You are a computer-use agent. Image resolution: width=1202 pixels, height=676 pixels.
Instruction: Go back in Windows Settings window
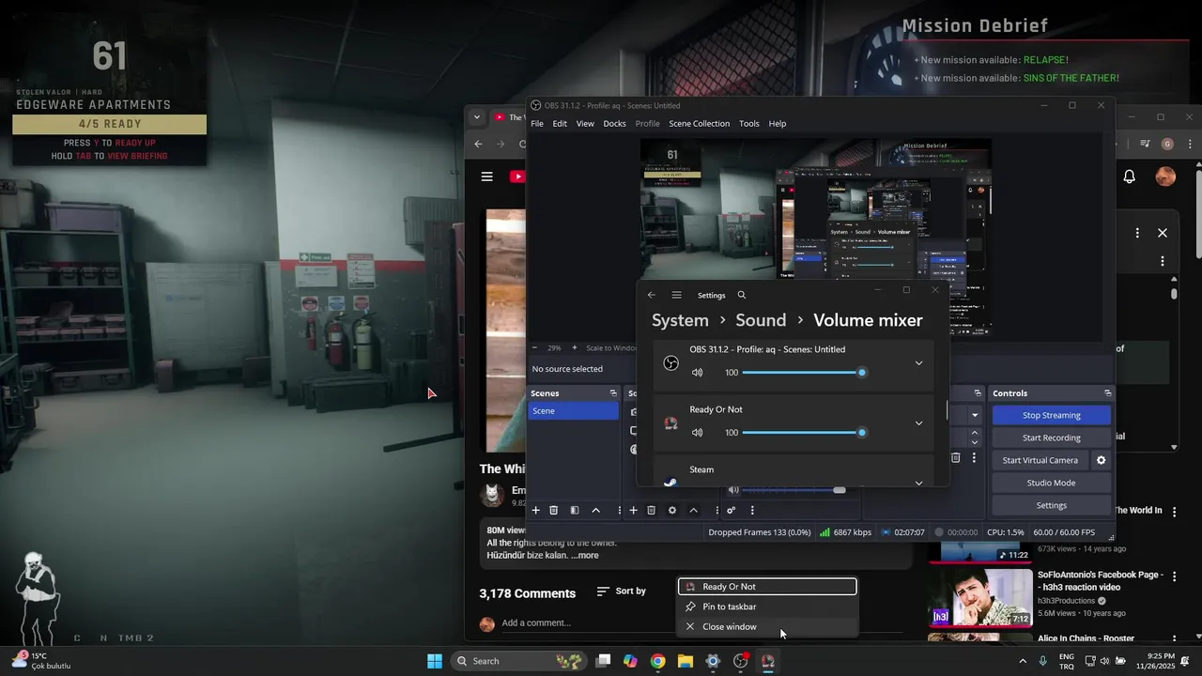tap(652, 295)
